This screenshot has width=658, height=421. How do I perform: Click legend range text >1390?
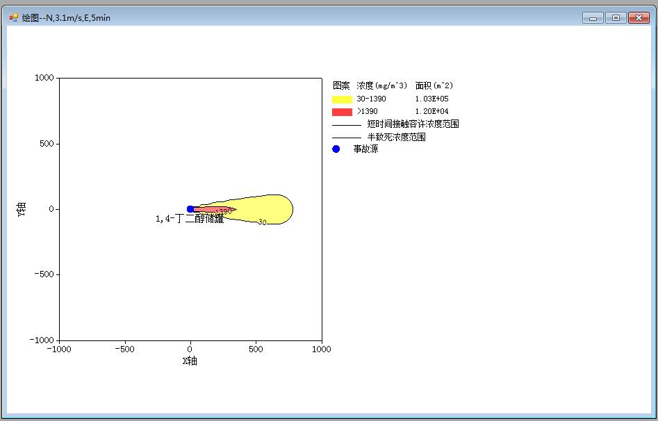pyautogui.click(x=367, y=111)
